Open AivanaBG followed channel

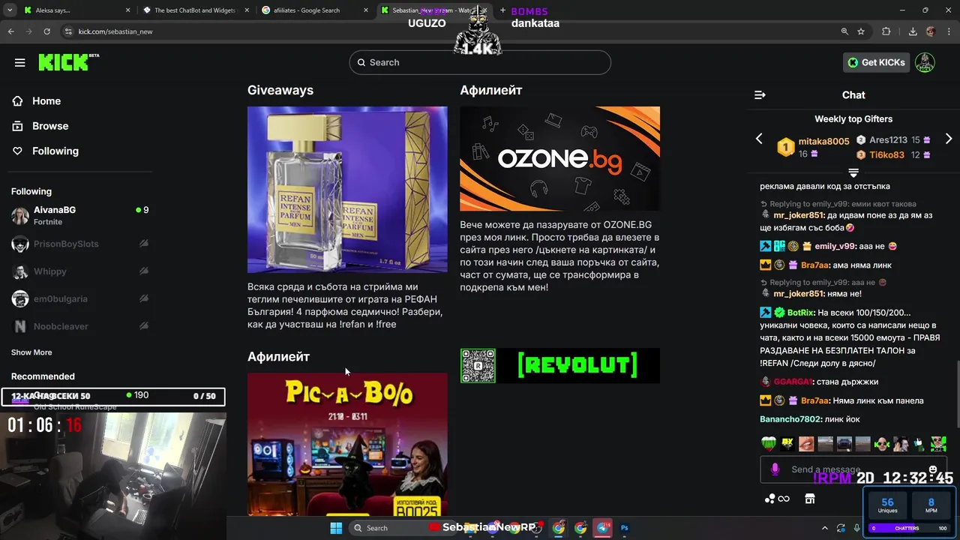(79, 216)
